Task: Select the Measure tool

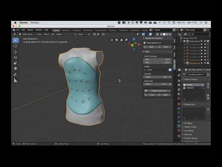Action: point(15,80)
